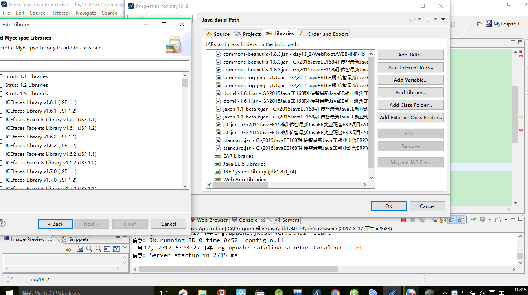Screen dimensions: 528x295
Task: Tick the Struts 1.2 Libraries checkbox
Action: pyautogui.click(x=1, y=85)
